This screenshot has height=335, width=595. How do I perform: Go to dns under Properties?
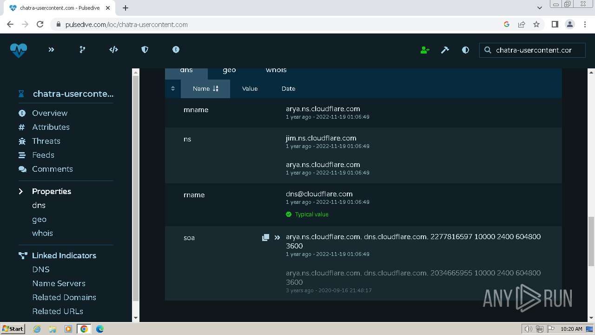coord(39,205)
